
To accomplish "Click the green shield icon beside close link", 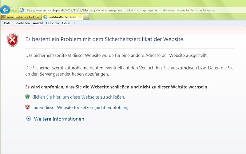I will coord(27,97).
